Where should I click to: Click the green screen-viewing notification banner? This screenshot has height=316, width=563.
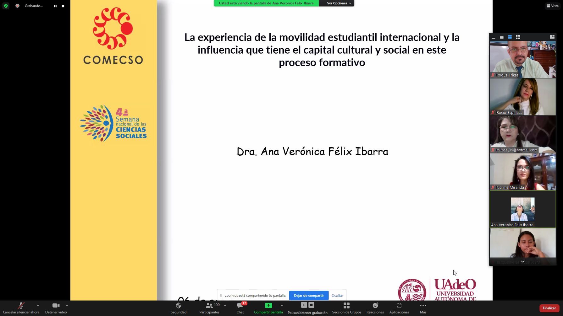[266, 3]
